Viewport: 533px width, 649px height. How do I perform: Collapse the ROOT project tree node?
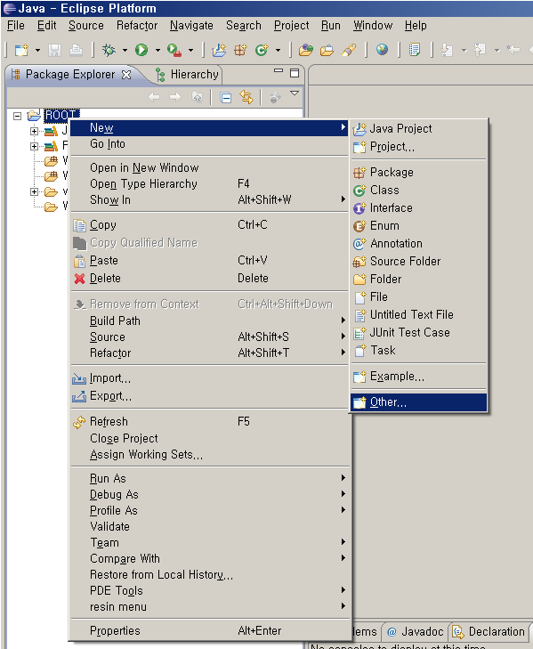point(18,116)
